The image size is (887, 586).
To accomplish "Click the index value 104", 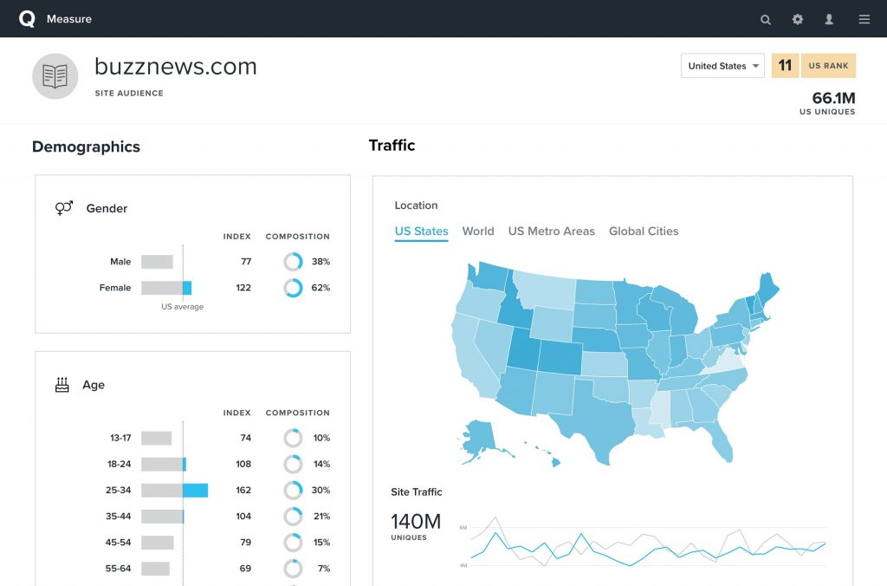I will pyautogui.click(x=243, y=516).
